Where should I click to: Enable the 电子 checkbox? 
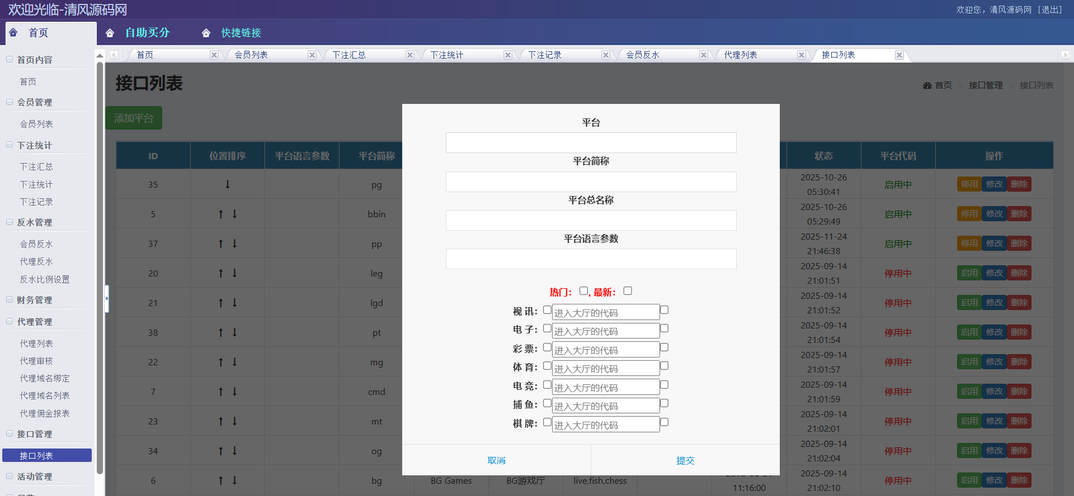click(547, 328)
